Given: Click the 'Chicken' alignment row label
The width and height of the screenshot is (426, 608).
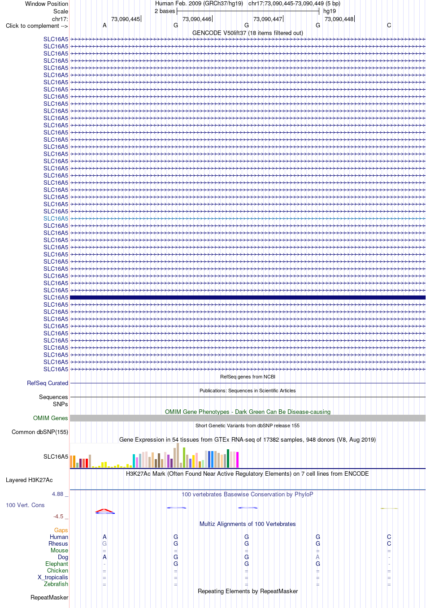Looking at the screenshot, I should pyautogui.click(x=57, y=570).
